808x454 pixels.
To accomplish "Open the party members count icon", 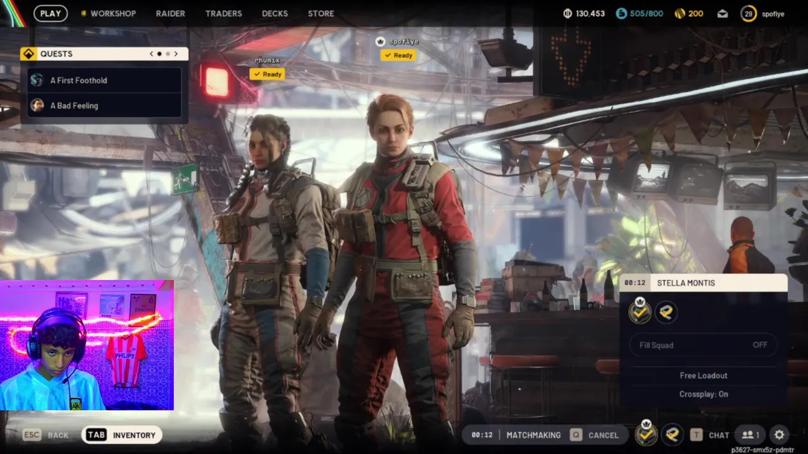I will 751,434.
